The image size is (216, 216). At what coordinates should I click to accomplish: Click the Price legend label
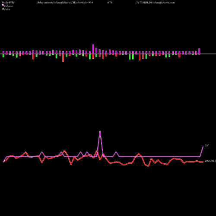[7, 10]
